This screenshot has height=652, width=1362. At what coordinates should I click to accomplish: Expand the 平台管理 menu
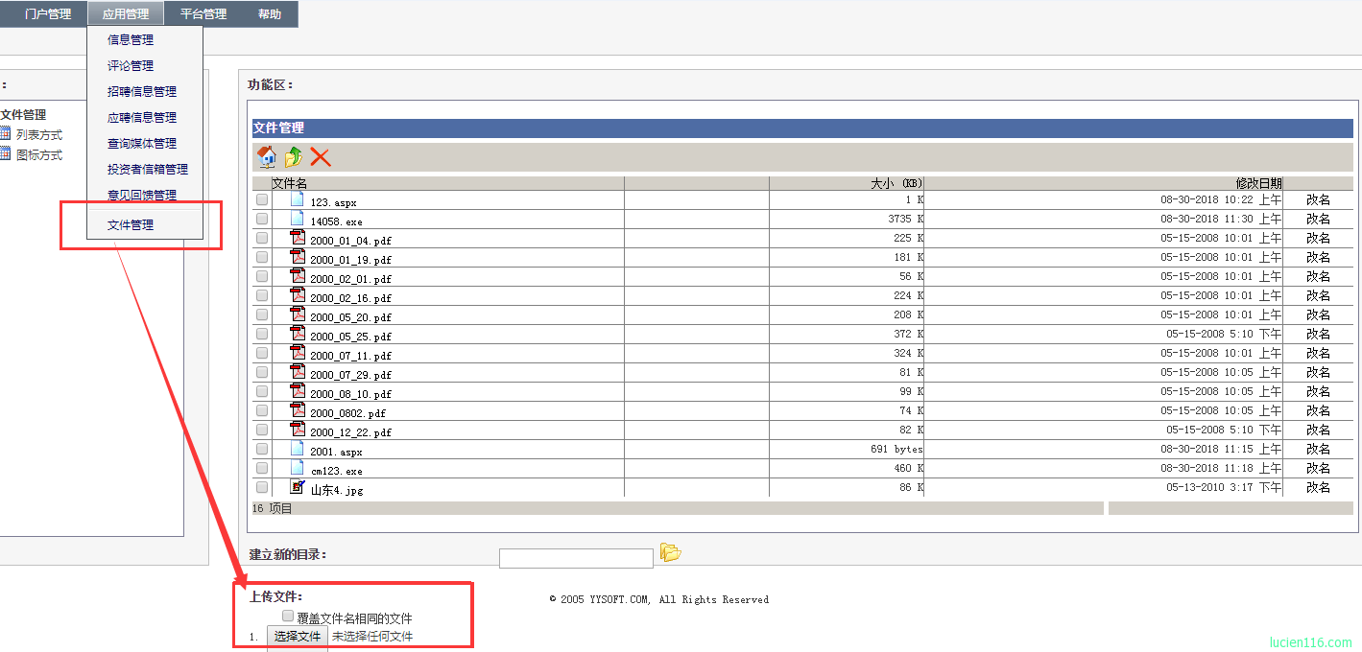(203, 13)
